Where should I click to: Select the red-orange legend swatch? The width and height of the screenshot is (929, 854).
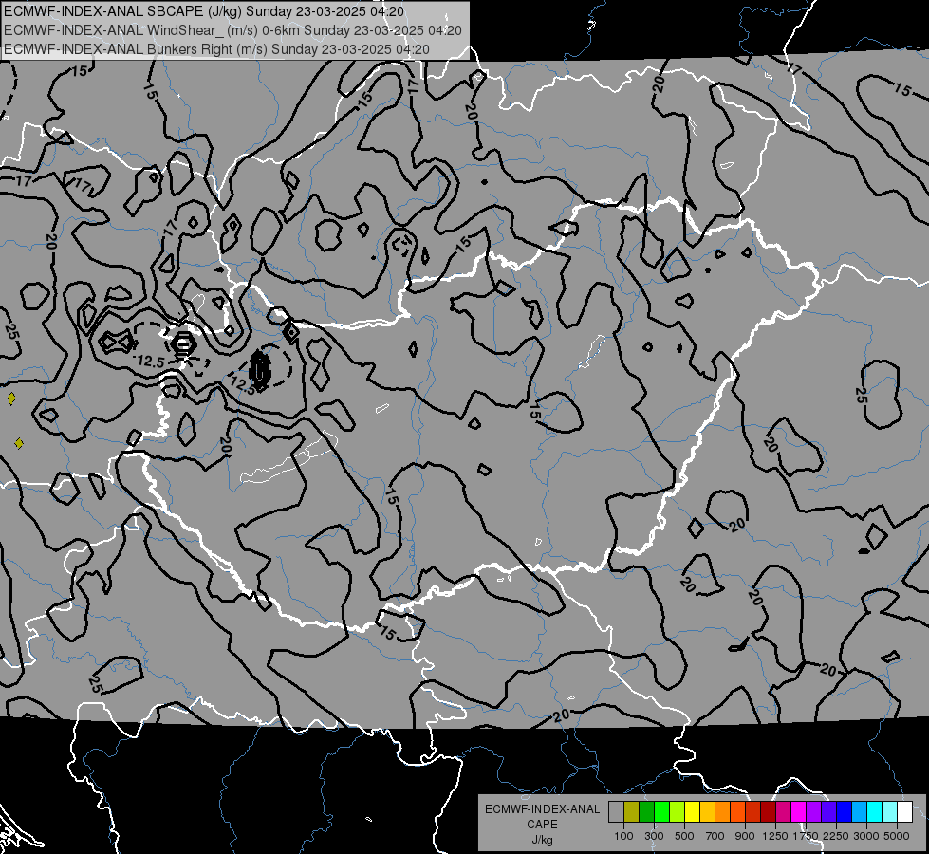[737, 811]
